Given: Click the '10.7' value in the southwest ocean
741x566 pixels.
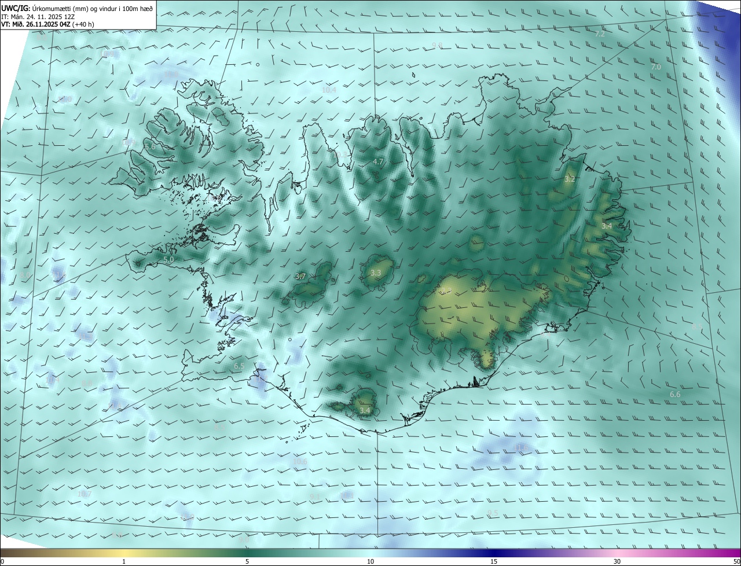Looking at the screenshot, I should point(85,494).
